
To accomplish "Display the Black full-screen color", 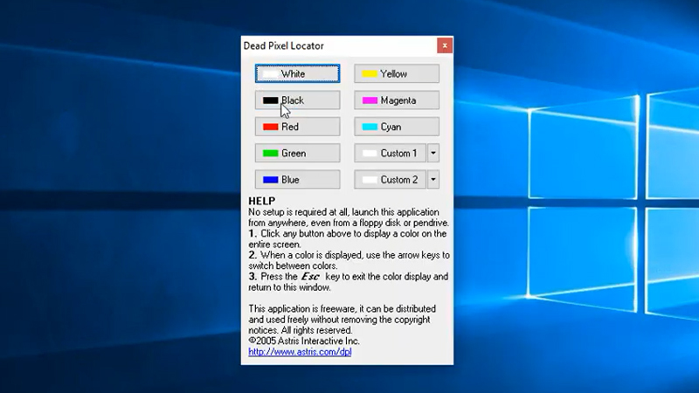I will click(x=297, y=100).
